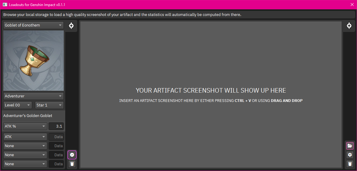Open the Level 00 dropdown
Viewport: 357px width, 171px height.
point(18,105)
